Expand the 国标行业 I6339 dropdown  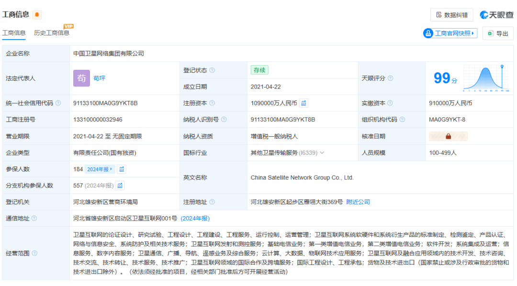(x=324, y=153)
